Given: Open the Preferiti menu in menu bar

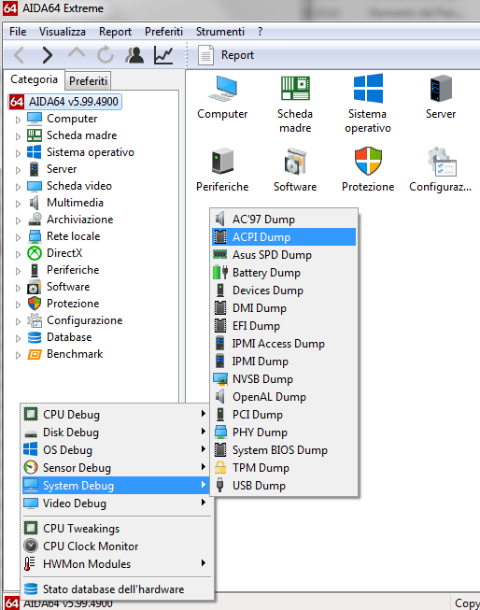Looking at the screenshot, I should [163, 32].
